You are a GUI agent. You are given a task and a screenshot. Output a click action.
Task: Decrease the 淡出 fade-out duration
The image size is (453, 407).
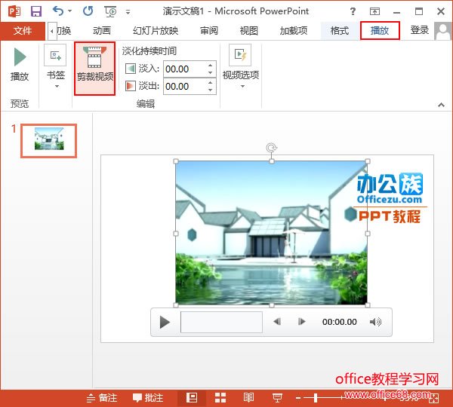(211, 90)
